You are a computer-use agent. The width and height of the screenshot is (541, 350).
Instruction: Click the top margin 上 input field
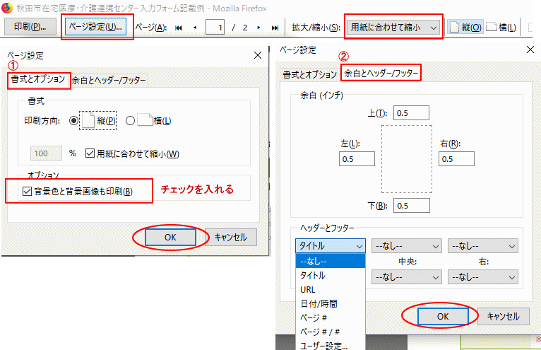point(412,113)
